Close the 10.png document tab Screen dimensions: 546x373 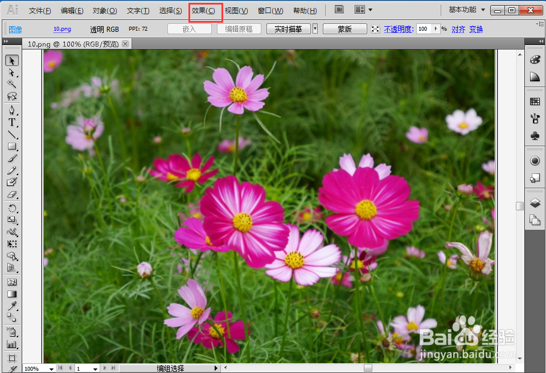pyautogui.click(x=125, y=44)
